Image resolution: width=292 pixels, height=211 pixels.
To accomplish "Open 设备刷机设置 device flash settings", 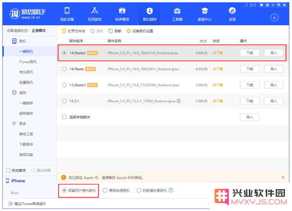I will click(x=140, y=31).
